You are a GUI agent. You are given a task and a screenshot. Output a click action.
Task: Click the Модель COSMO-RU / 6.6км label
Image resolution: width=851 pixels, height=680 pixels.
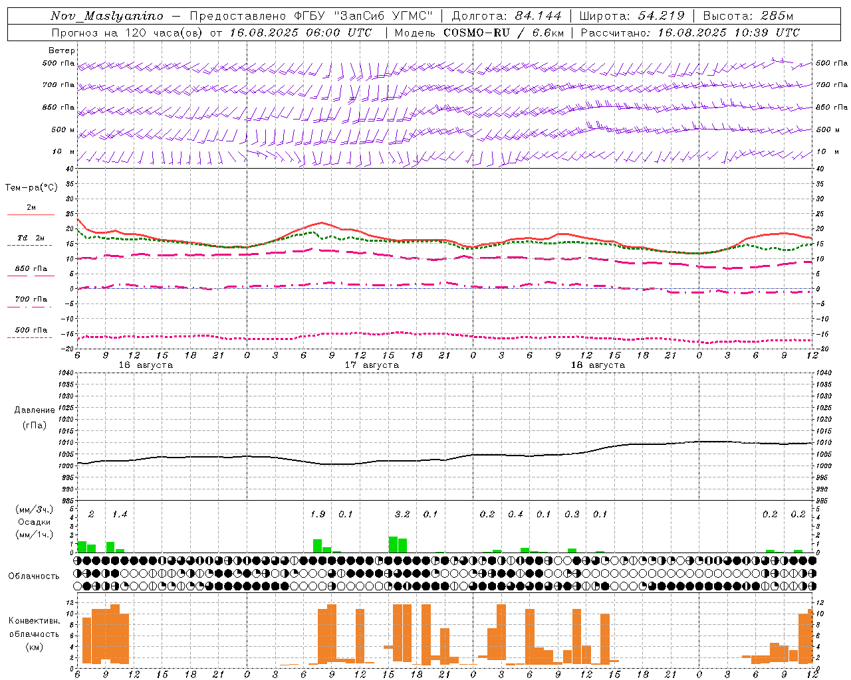click(x=479, y=33)
